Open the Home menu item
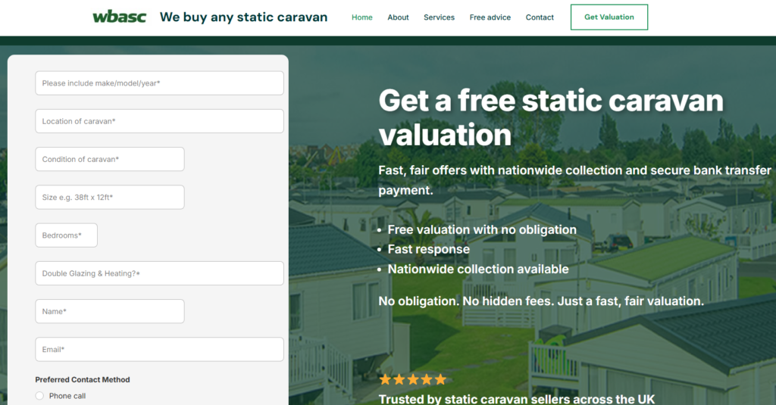This screenshot has width=776, height=405. coord(362,17)
